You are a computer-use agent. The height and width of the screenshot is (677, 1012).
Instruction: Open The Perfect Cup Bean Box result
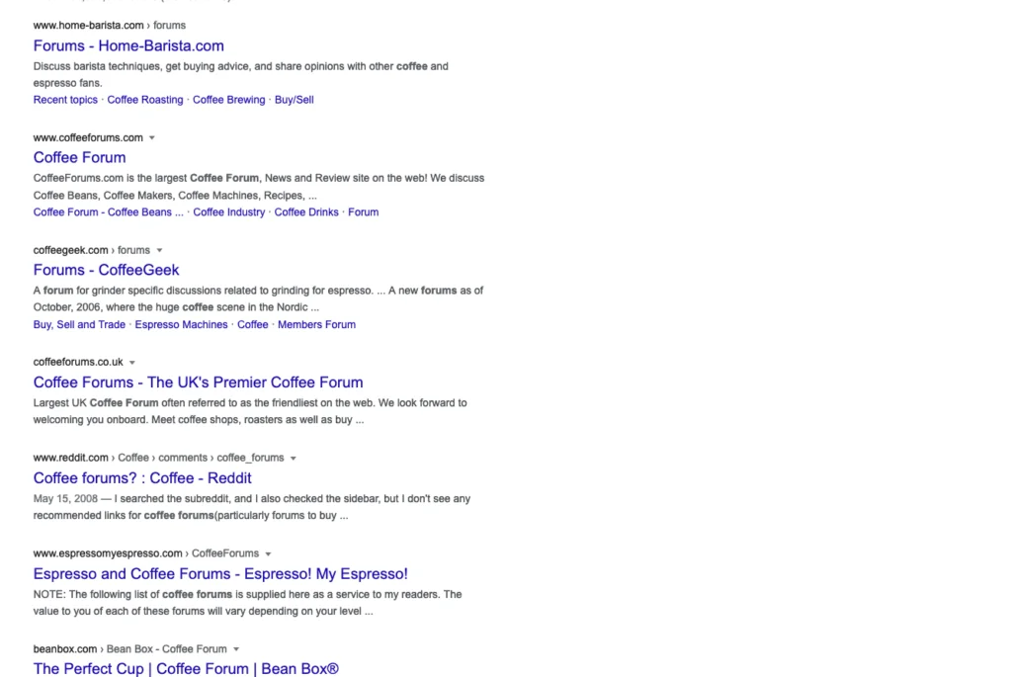[186, 669]
